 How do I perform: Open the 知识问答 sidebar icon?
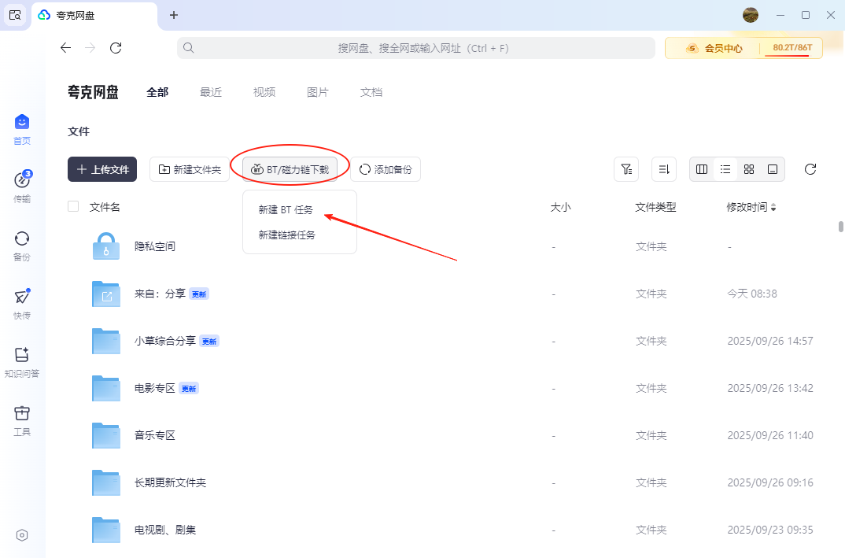point(22,356)
